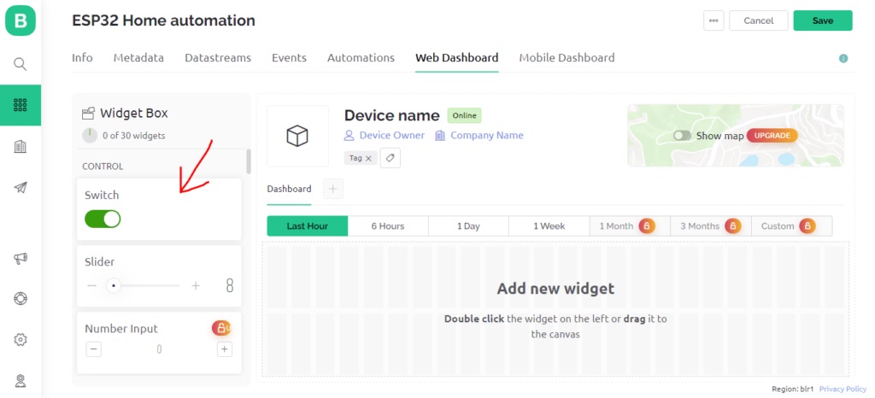Increase Number Input with plus button
The image size is (875, 398).
225,349
